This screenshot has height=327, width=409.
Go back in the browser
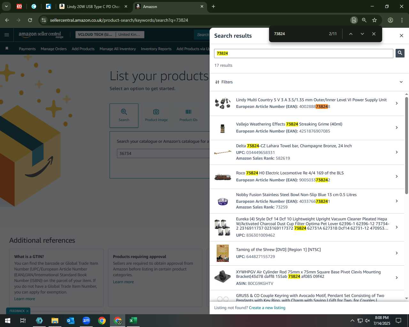pos(7,20)
